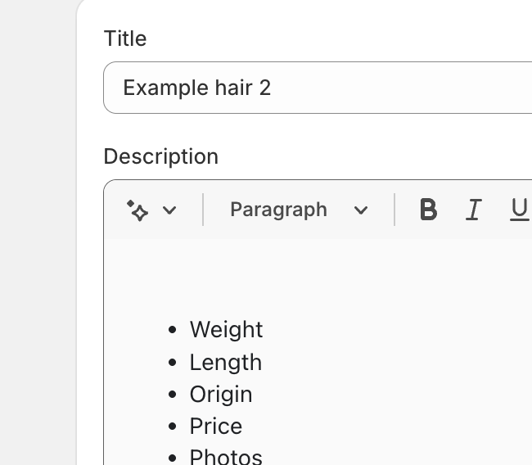The height and width of the screenshot is (465, 532).
Task: Click the chevron arrow next to Paragraph
Action: 361,210
